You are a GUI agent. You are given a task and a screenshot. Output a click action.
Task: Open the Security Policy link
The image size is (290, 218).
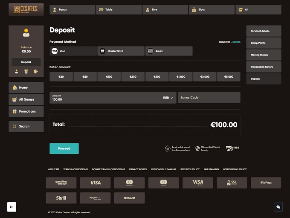point(190,169)
